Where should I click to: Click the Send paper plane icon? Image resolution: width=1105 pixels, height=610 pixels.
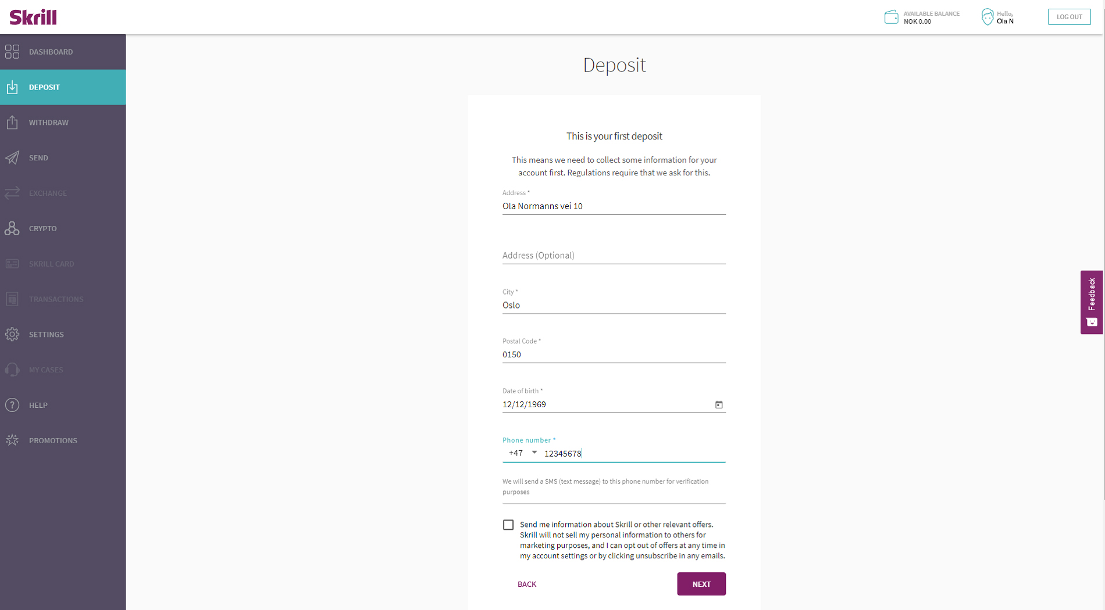coord(12,158)
